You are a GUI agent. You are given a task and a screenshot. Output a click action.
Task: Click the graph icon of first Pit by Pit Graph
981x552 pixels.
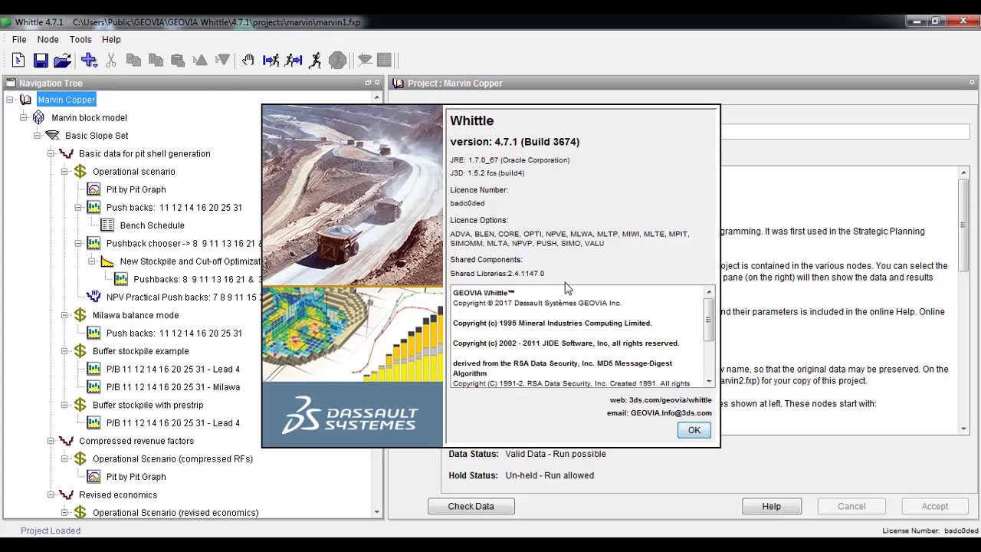coord(94,189)
